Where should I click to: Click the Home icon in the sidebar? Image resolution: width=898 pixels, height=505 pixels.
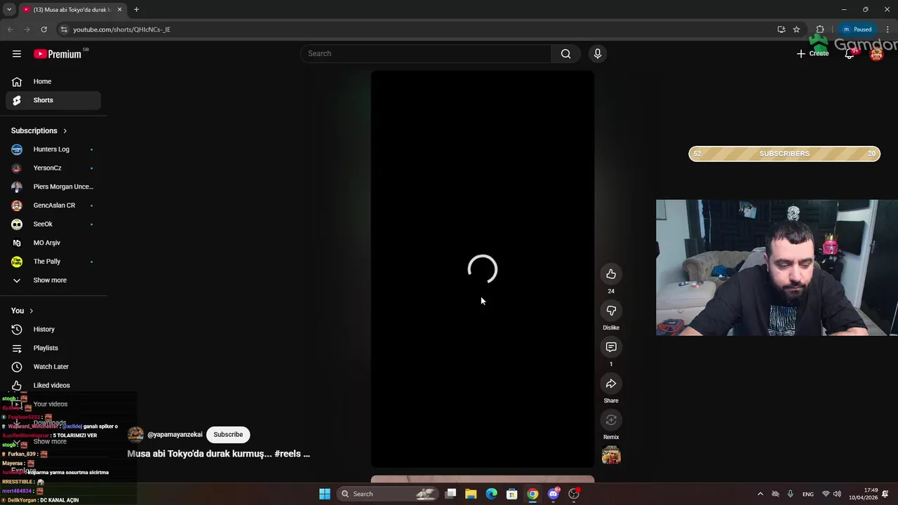(x=17, y=81)
